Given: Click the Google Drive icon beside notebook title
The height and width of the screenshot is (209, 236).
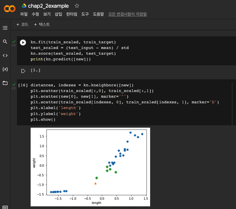Looking at the screenshot, I should (24, 6).
